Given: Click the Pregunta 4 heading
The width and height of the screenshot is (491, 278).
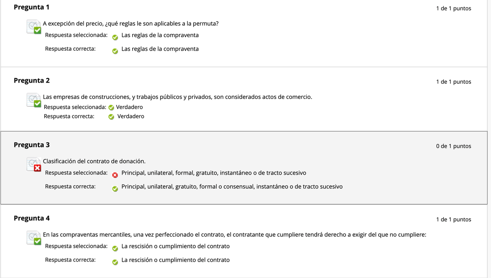Looking at the screenshot, I should (x=32, y=218).
